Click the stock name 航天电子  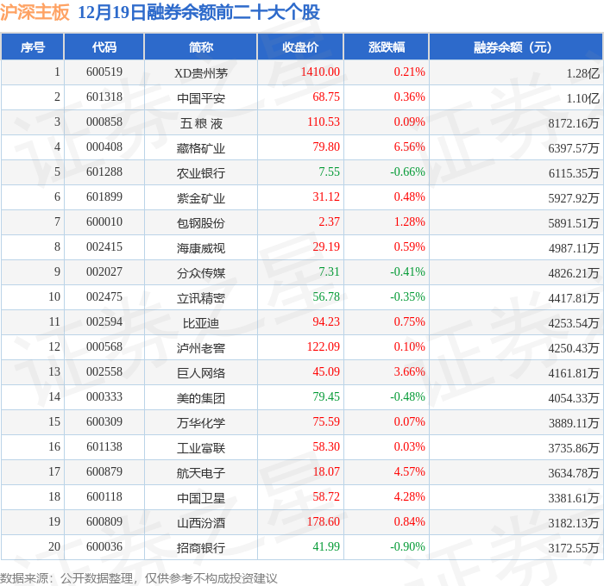pos(201,473)
